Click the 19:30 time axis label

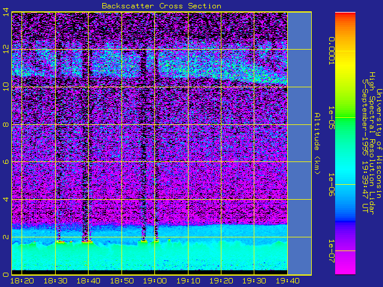(x=254, y=281)
